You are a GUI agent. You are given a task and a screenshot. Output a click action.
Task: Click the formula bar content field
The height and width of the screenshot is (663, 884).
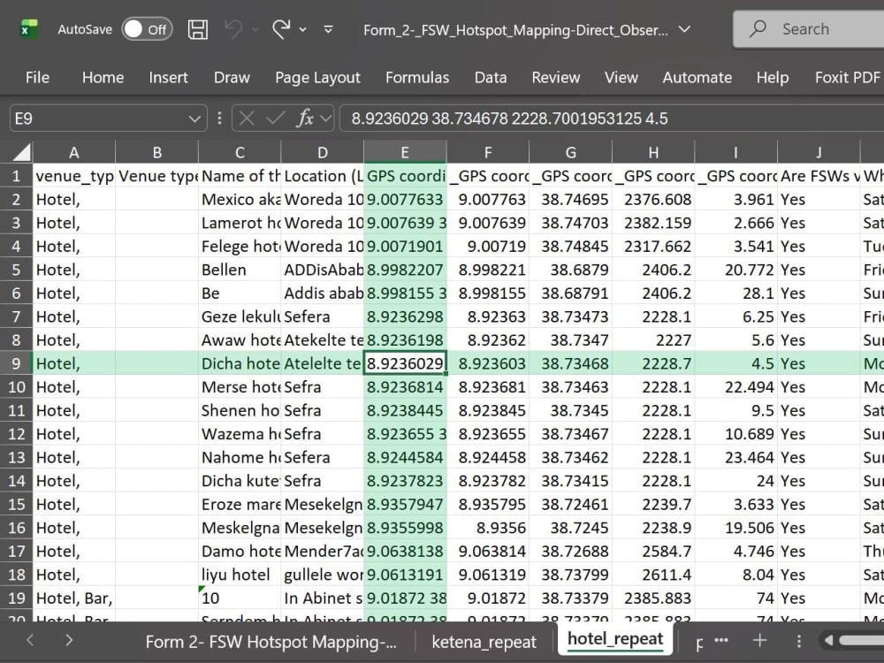[x=612, y=118]
